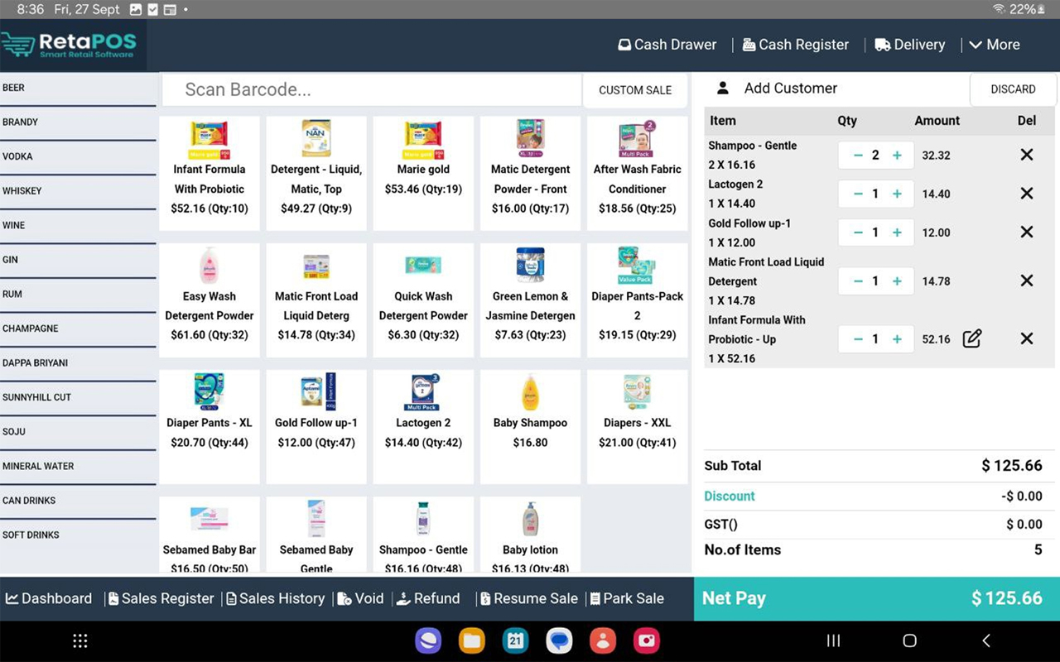Tap the Android back navigation button
The width and height of the screenshot is (1060, 662).
click(985, 640)
